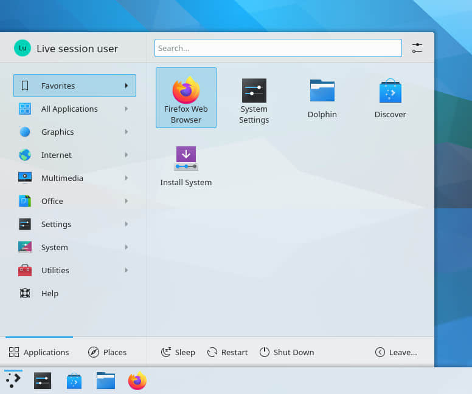Toggle the application launcher taskbar button
Viewport: 472px width, 394px height.
pyautogui.click(x=13, y=381)
